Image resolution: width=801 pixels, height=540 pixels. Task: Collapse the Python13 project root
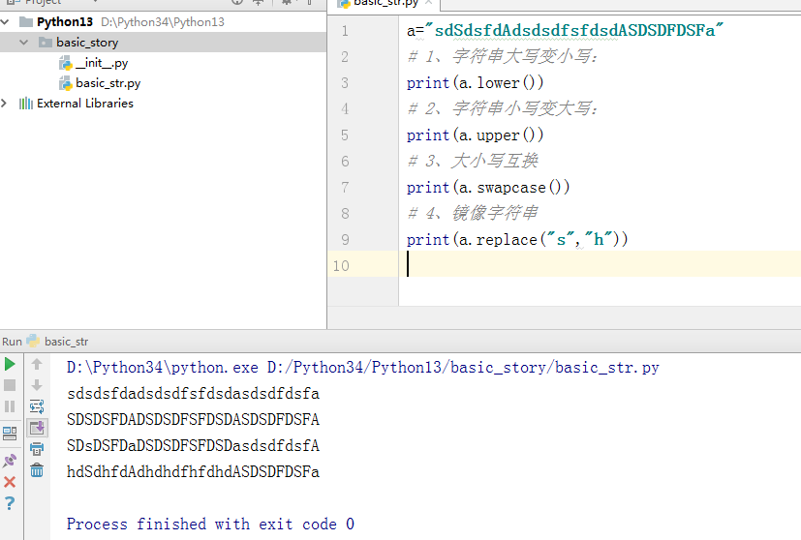tap(6, 21)
